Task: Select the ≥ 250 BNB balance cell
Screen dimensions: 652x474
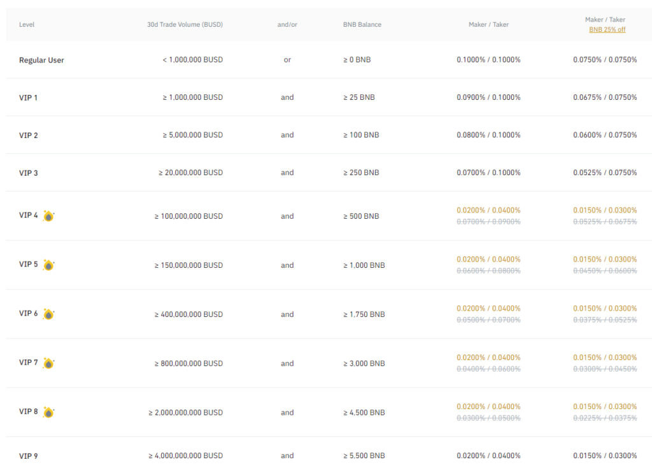Action: tap(361, 172)
